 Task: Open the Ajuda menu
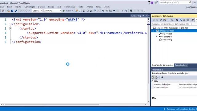[x=107, y=7]
